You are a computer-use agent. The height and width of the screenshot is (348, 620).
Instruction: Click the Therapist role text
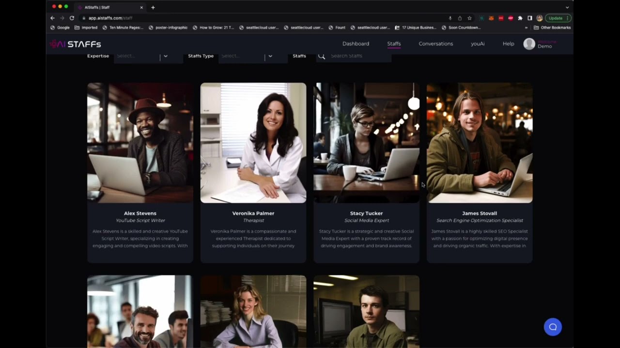[x=253, y=220]
